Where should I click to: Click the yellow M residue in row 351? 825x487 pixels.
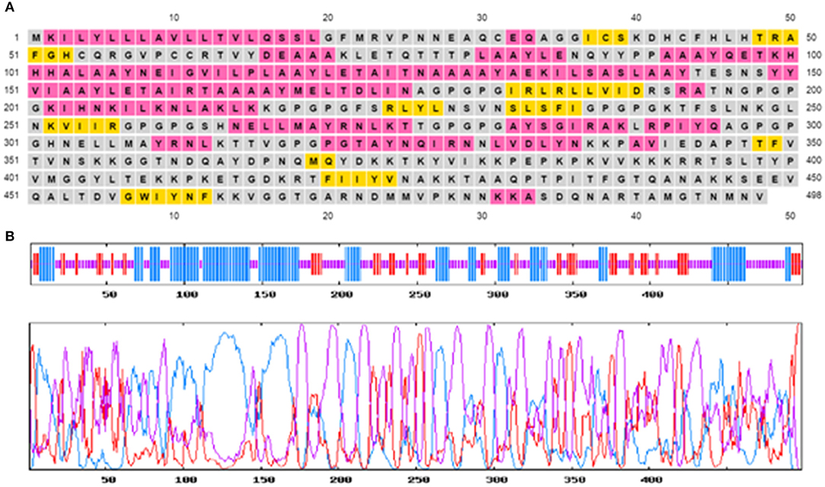[x=313, y=161]
